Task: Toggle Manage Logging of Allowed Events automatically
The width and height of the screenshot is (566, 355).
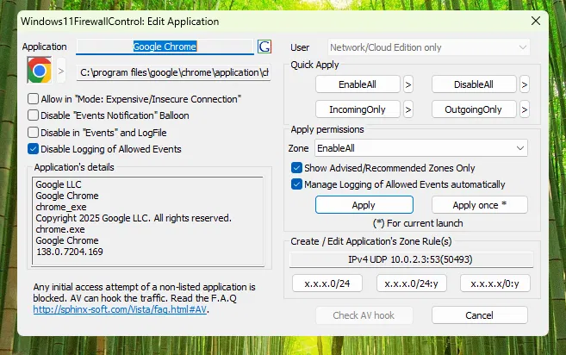Action: 296,184
